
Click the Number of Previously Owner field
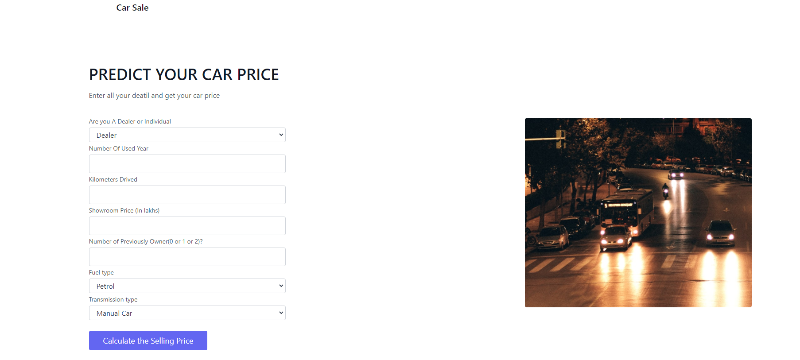coord(187,257)
